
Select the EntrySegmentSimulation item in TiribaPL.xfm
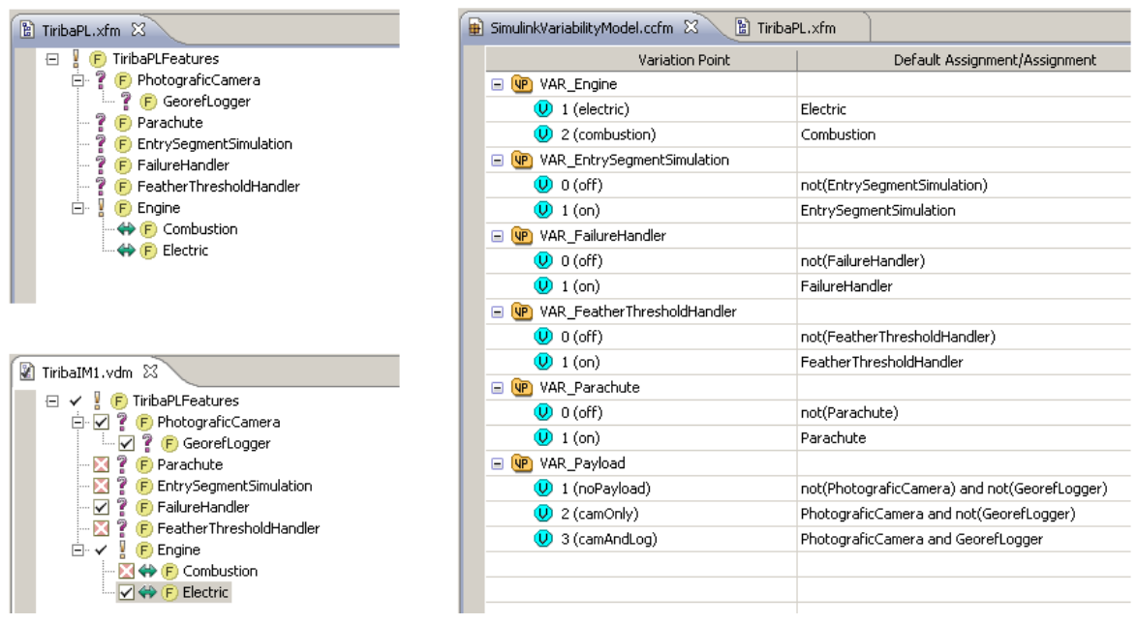click(x=214, y=144)
